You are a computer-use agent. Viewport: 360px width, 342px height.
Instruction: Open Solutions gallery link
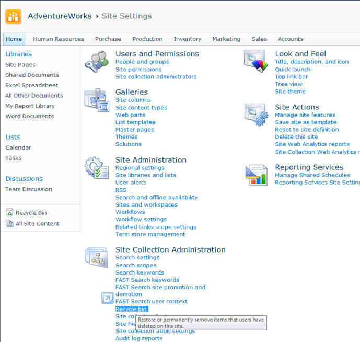click(129, 144)
